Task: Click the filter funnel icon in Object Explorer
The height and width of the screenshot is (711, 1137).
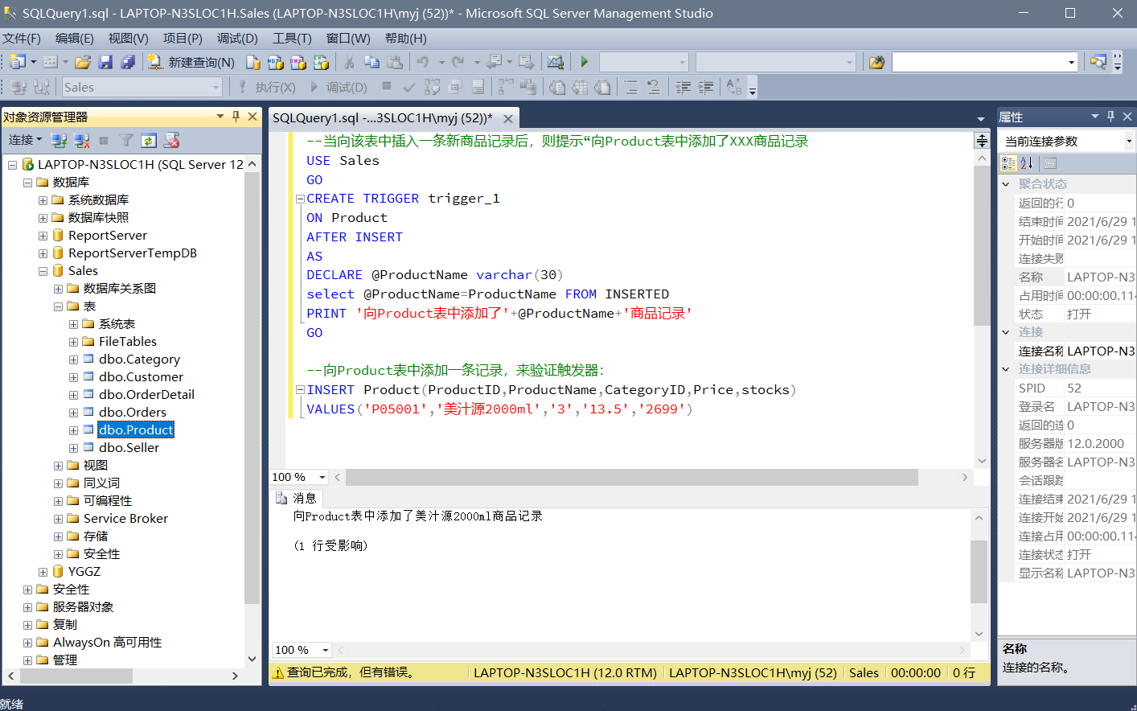Action: pos(126,141)
